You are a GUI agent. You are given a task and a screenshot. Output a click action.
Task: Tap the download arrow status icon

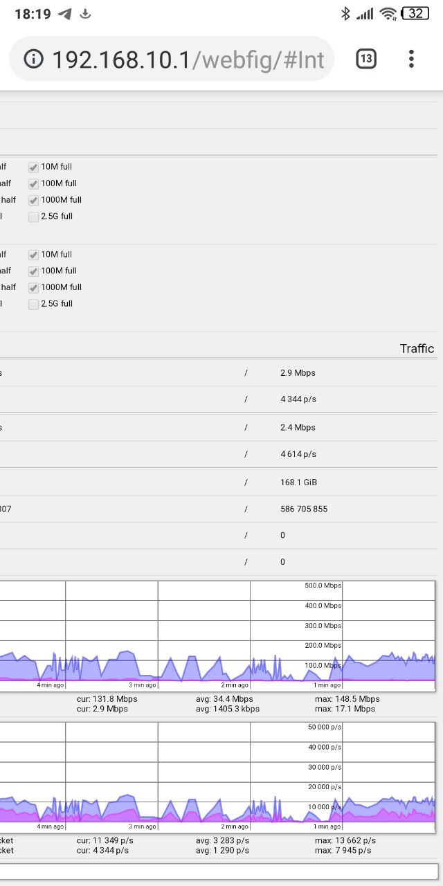[86, 14]
